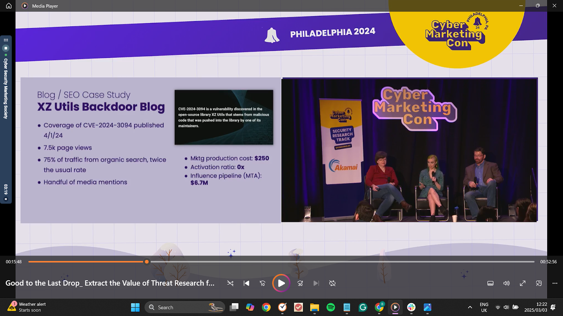Image resolution: width=563 pixels, height=316 pixels.
Task: Open the second Chrome profile icon
Action: click(x=379, y=307)
